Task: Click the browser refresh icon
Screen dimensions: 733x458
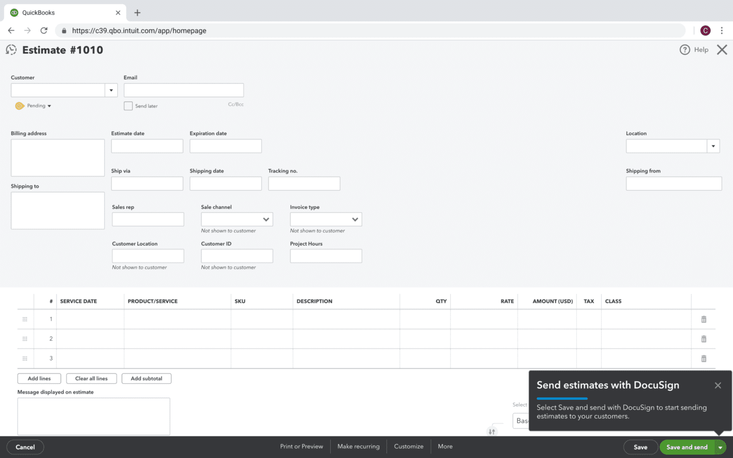Action: click(x=44, y=30)
